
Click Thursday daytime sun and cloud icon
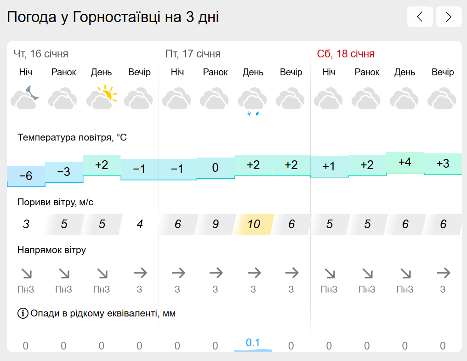tap(102, 97)
